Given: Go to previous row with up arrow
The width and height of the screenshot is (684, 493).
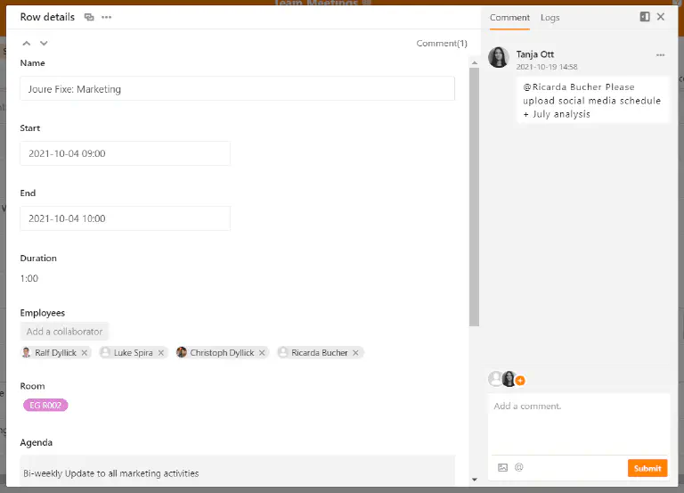Looking at the screenshot, I should click(27, 43).
